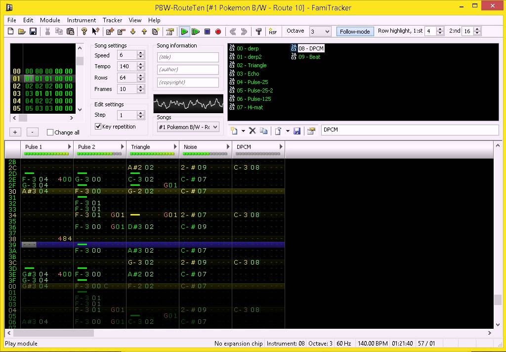Save the module with the floppy icon
The width and height of the screenshot is (506, 352).
[33, 31]
